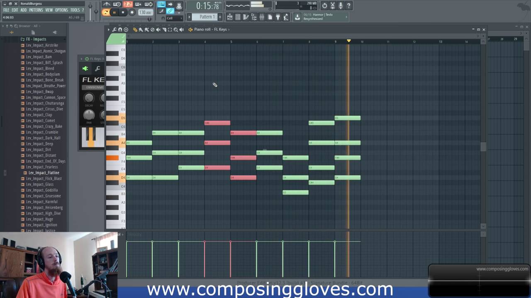Toggle pattern/song mode button
Screen dimensions: 531x298
[x=106, y=12]
